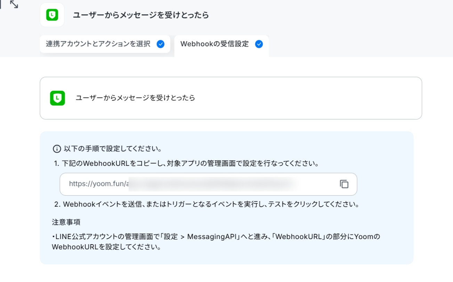Image resolution: width=453 pixels, height=282 pixels.
Task: Click the blue checkmark on 連携アカウント tab
Action: click(x=160, y=44)
